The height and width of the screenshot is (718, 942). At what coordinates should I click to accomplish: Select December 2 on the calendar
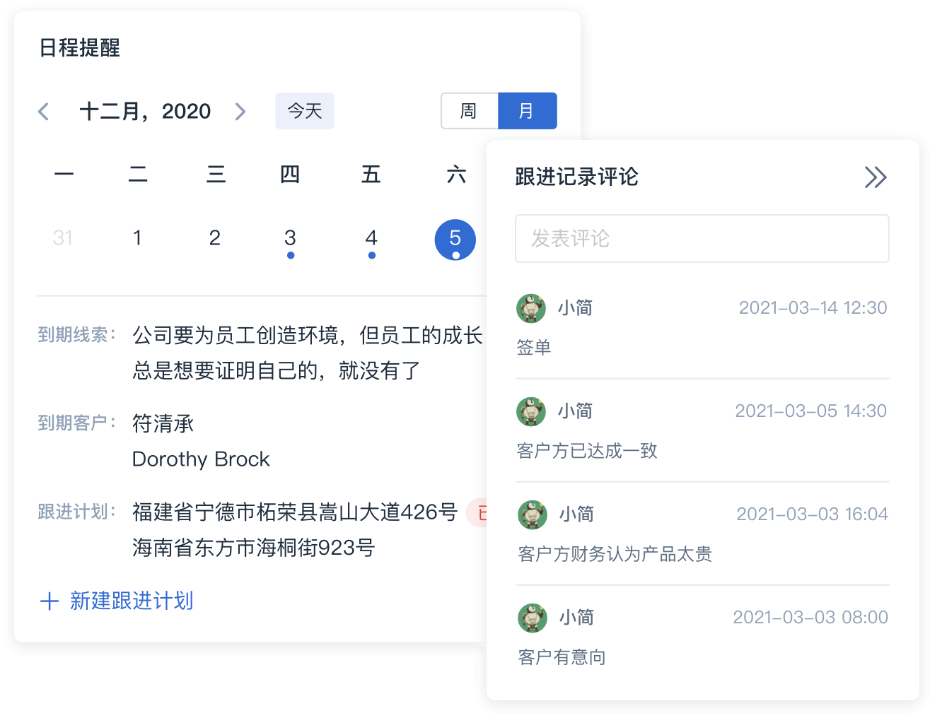click(215, 238)
